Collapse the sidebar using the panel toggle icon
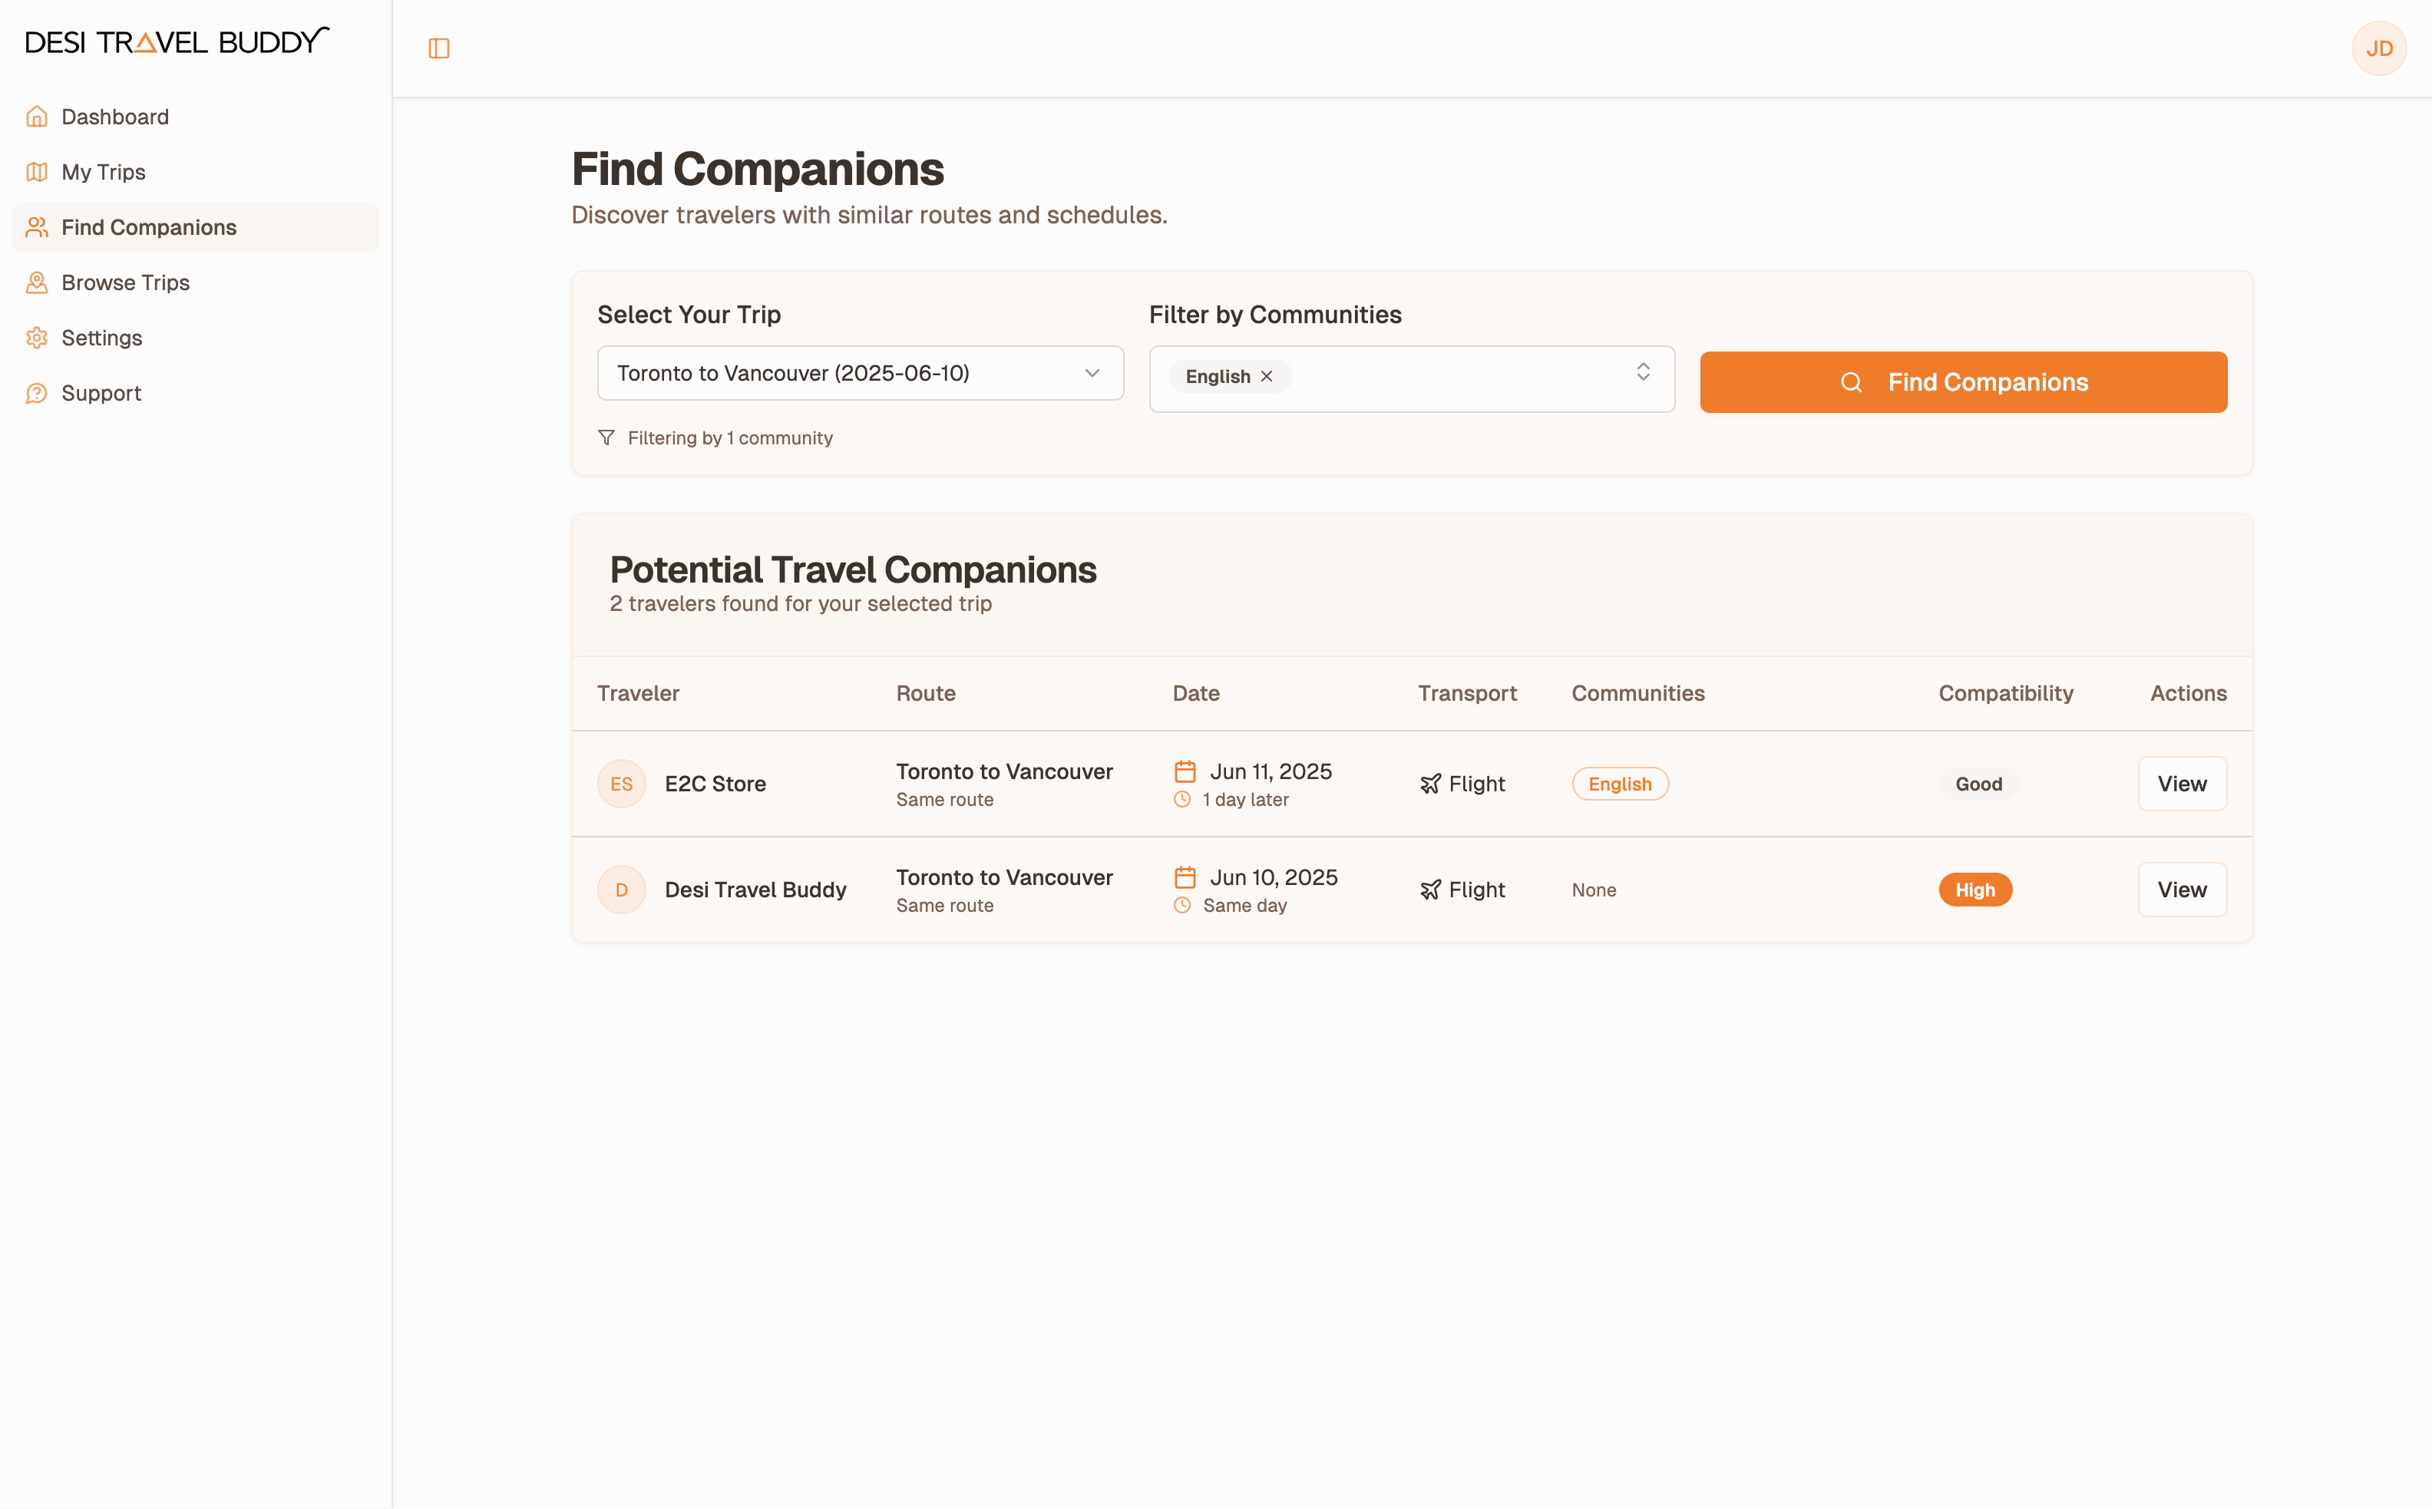The height and width of the screenshot is (1509, 2432). pyautogui.click(x=439, y=47)
